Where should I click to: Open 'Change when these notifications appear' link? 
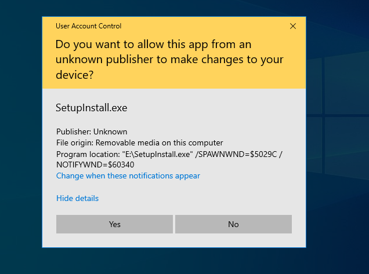click(128, 176)
